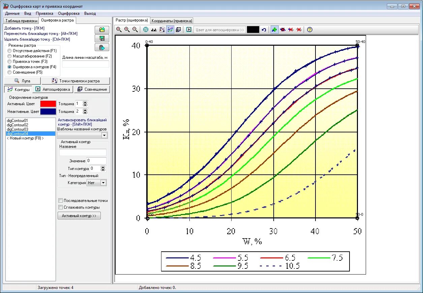Select 'Масштабирование (F2)' mode
423x293 pixels.
30,56
